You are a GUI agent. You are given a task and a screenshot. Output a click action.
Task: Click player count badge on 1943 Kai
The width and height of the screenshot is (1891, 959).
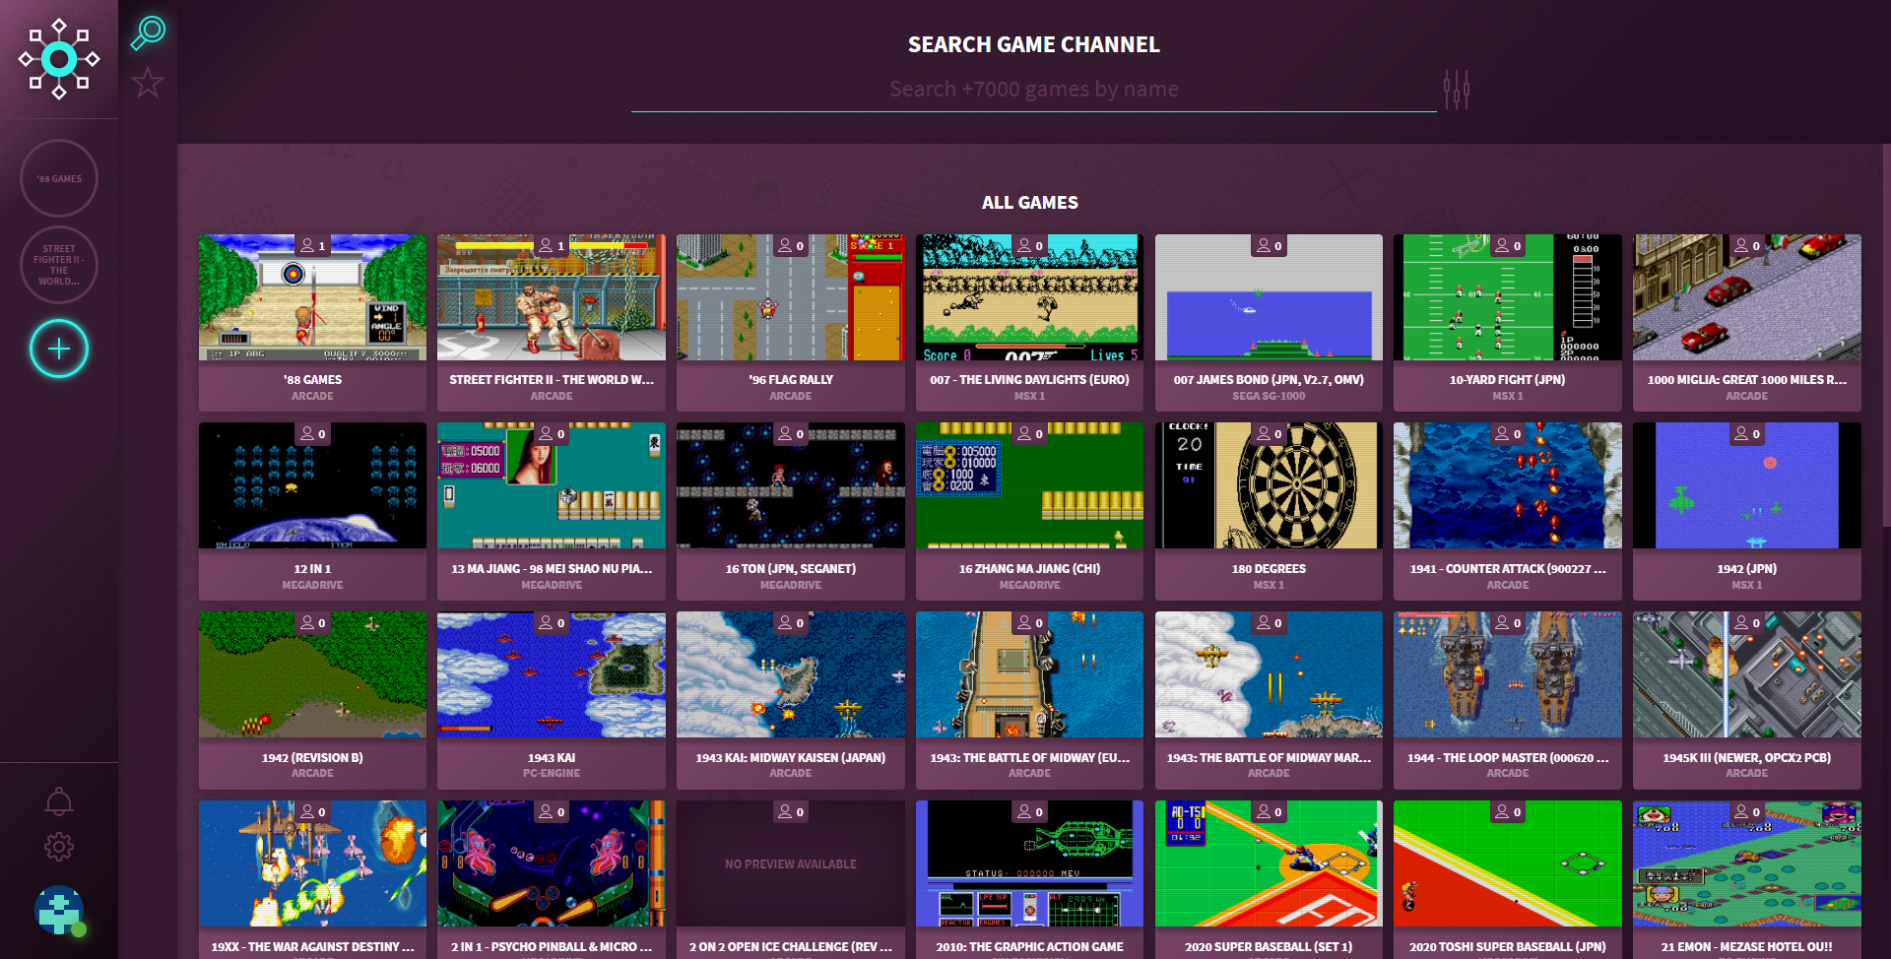(x=553, y=622)
